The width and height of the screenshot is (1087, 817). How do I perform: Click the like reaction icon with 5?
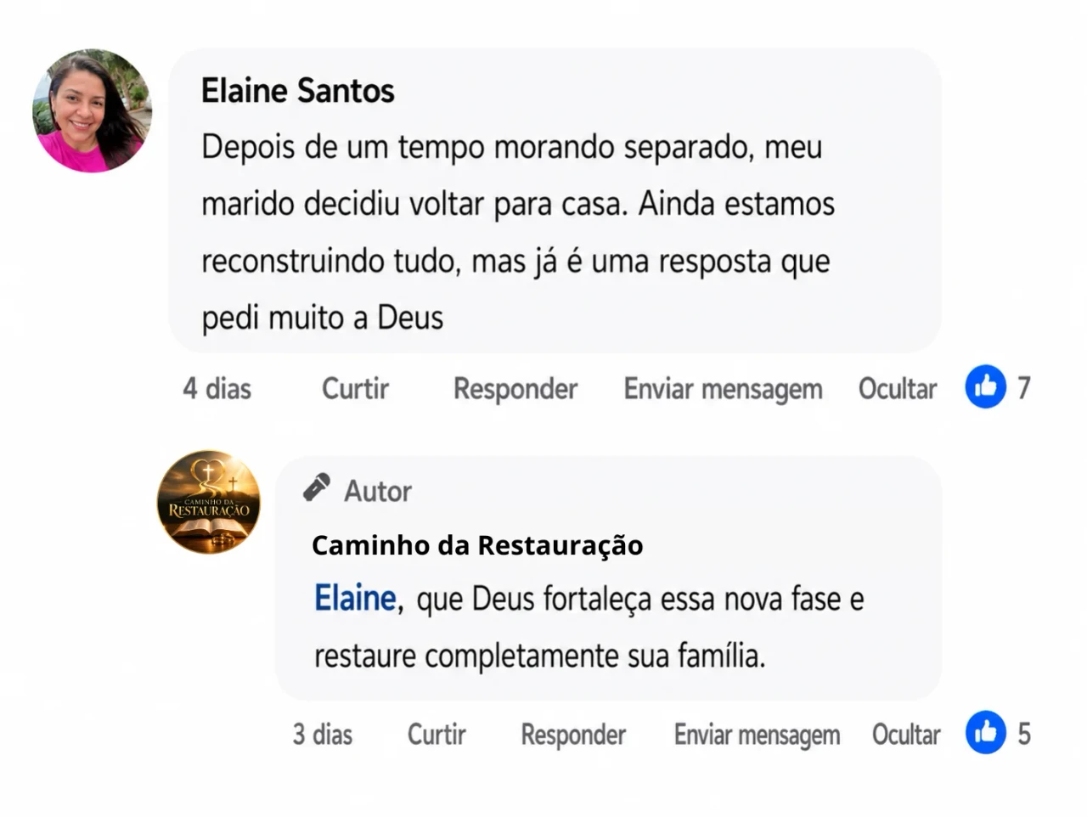click(x=985, y=732)
